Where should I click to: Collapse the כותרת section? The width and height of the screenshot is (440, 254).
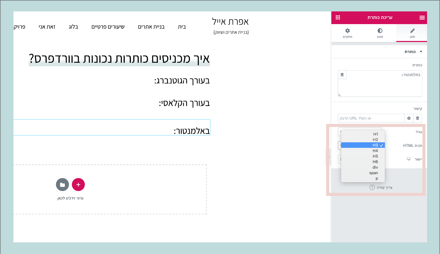coord(379,52)
